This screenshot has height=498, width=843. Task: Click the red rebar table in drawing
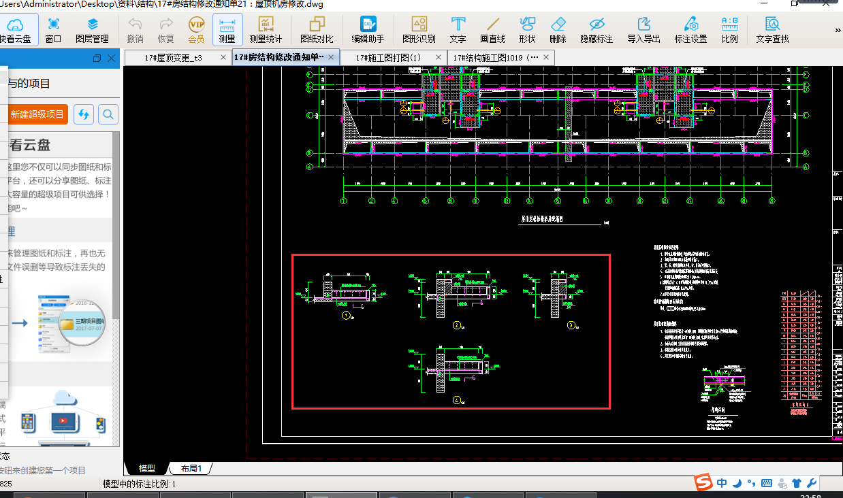[801, 346]
